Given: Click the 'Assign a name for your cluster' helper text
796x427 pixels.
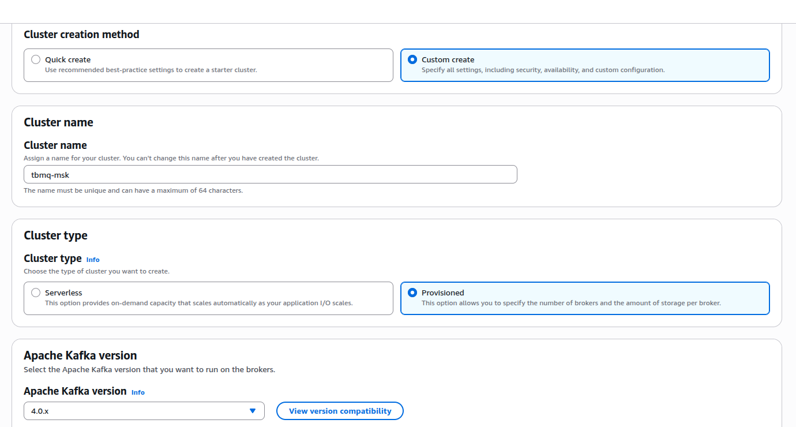Looking at the screenshot, I should (171, 158).
